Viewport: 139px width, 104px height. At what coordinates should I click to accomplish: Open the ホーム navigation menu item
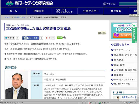(13, 11)
